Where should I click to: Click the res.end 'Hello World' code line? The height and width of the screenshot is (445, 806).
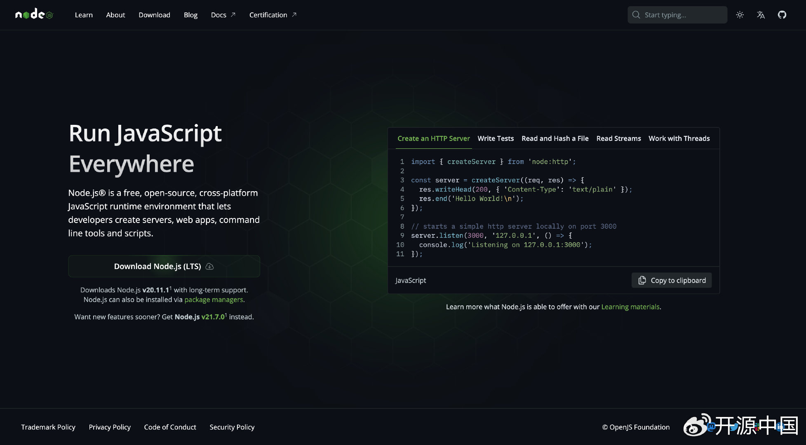coord(471,199)
